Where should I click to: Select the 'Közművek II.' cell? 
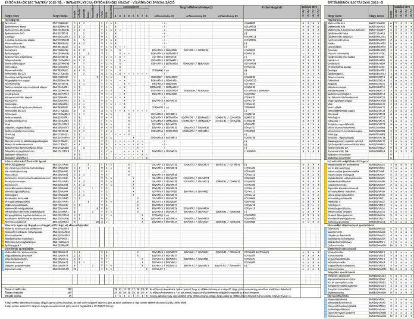point(11,185)
